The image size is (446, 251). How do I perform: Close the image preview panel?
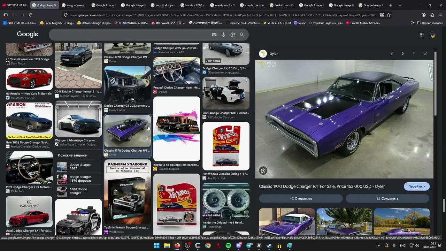[x=425, y=54]
